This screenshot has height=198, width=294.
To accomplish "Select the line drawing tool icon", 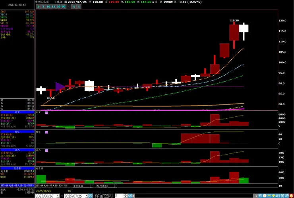I will (287, 196).
